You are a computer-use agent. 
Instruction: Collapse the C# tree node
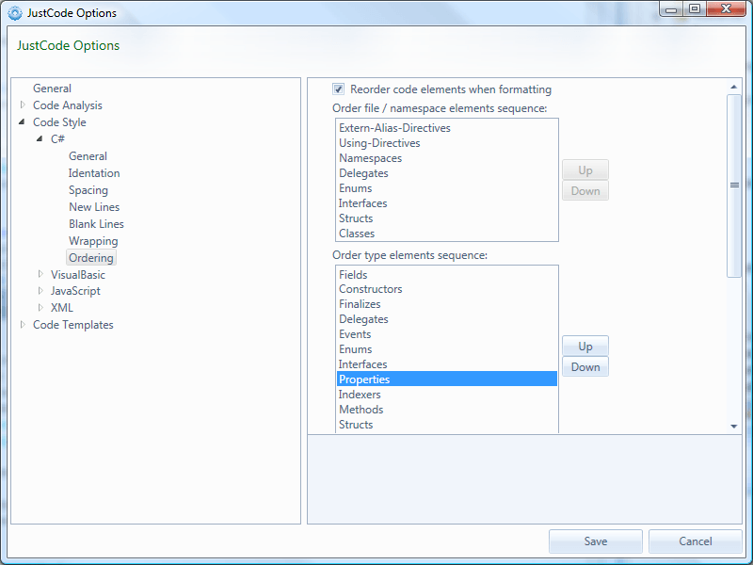[x=40, y=138]
